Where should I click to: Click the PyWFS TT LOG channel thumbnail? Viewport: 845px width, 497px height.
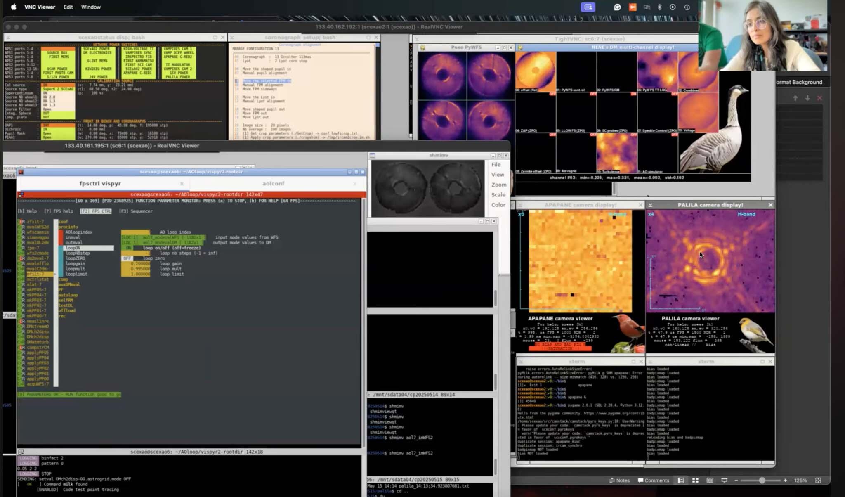657,71
